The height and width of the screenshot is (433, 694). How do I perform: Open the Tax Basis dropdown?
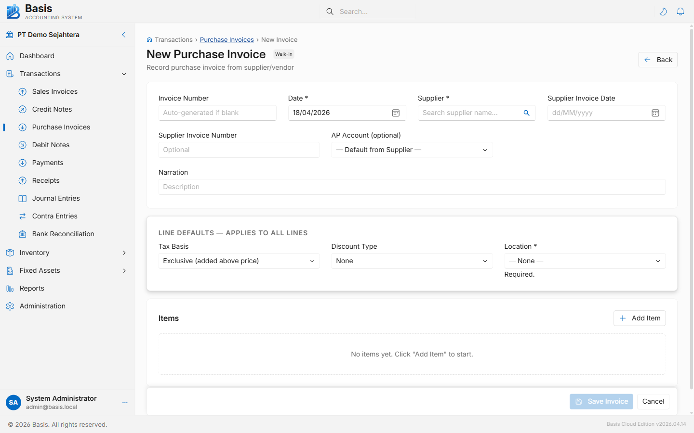(239, 261)
